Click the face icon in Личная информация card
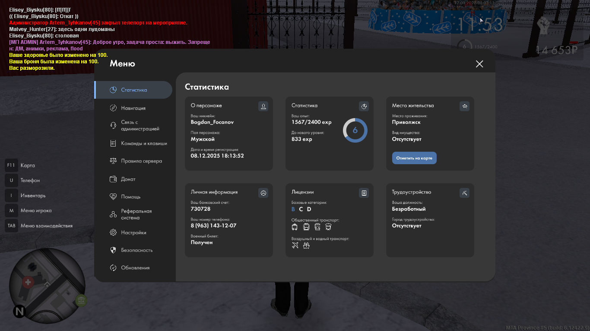The width and height of the screenshot is (590, 331). pos(263,193)
